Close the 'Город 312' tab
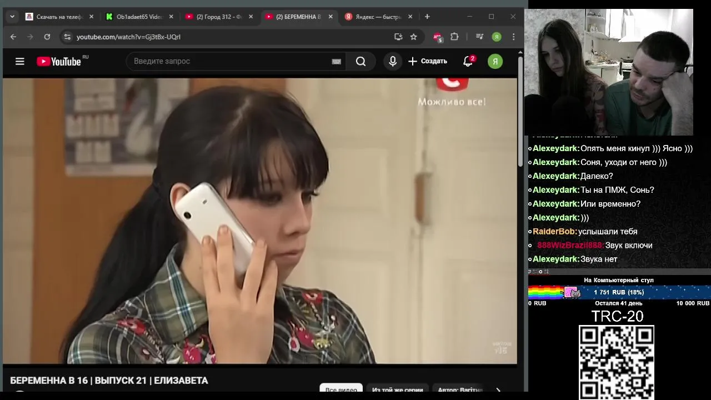 coord(251,17)
